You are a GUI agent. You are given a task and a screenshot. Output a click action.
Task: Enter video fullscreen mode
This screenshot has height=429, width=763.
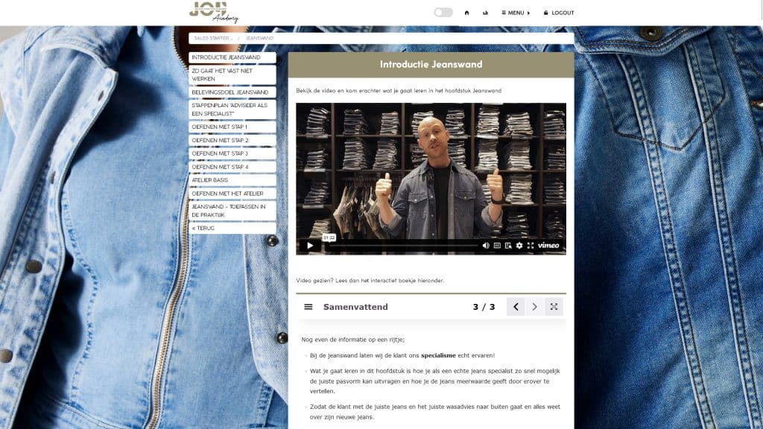pos(531,246)
